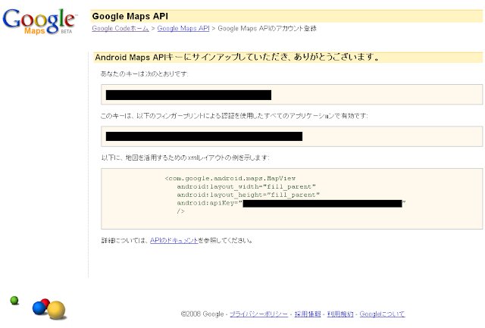Click the Android Maps API キー sign-up heading
The height and width of the screenshot is (328, 485).
(237, 57)
